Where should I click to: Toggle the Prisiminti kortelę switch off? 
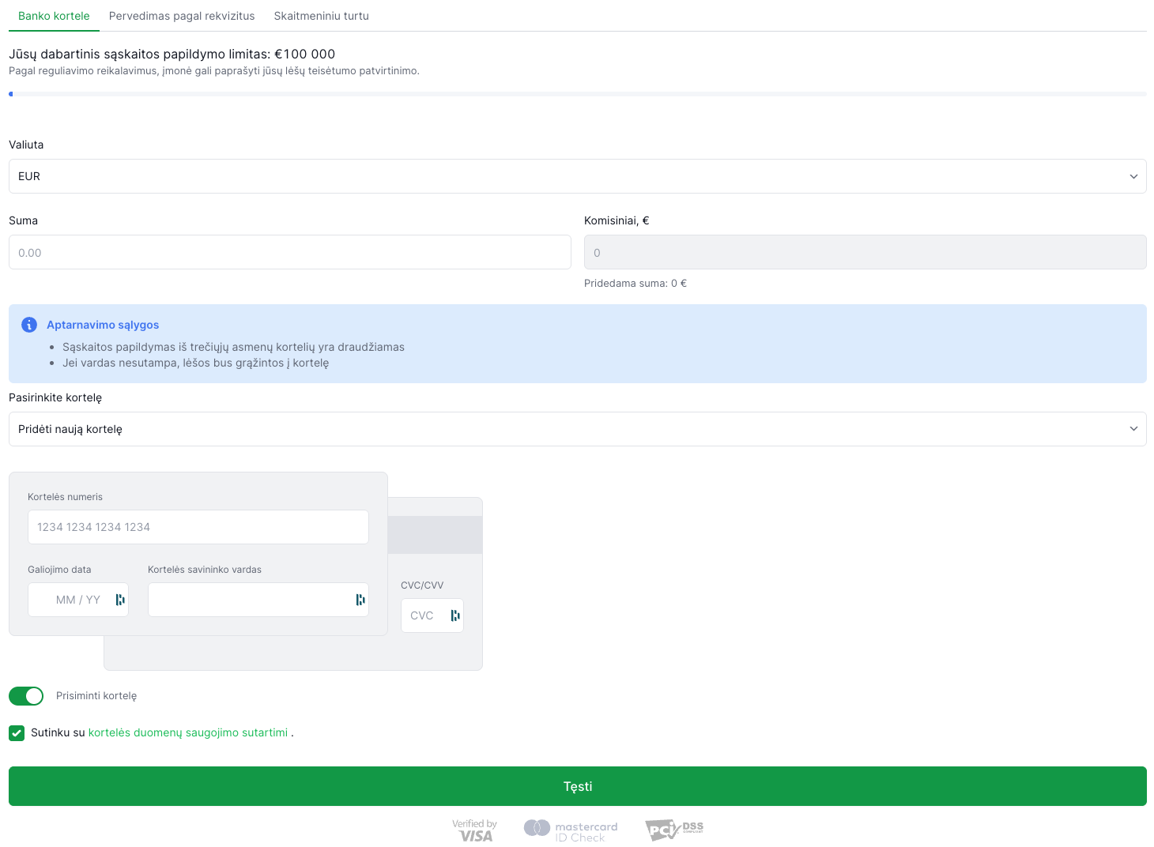point(26,696)
